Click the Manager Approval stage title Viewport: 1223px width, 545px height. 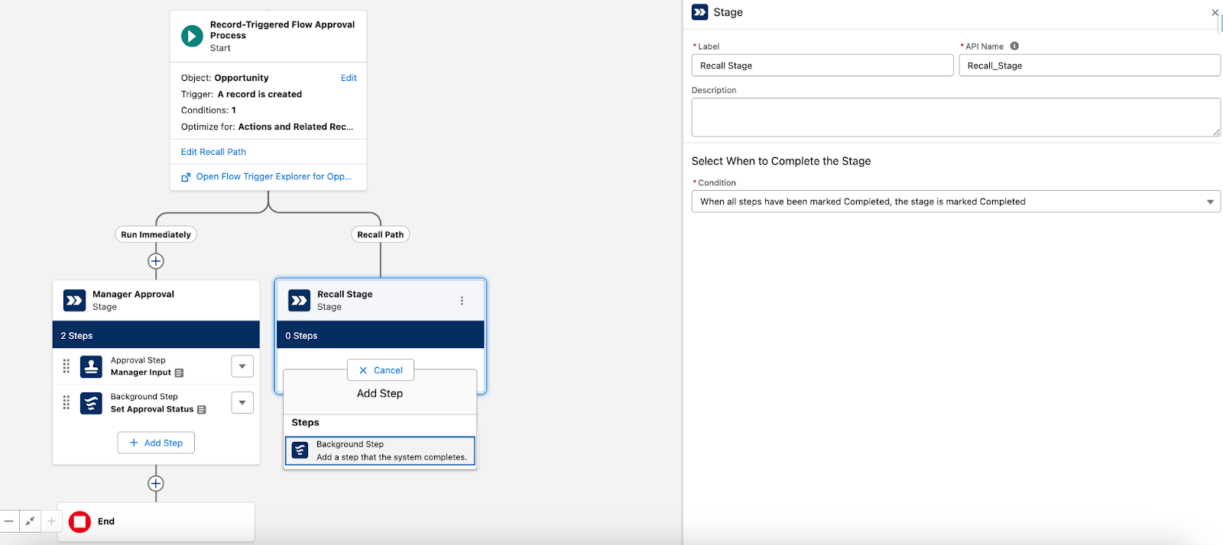click(x=133, y=294)
